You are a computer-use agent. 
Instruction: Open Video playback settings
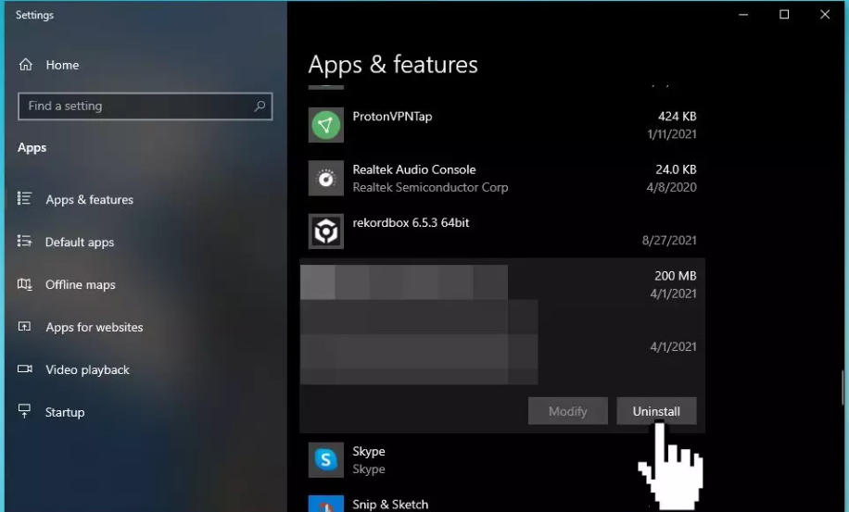pyautogui.click(x=87, y=370)
